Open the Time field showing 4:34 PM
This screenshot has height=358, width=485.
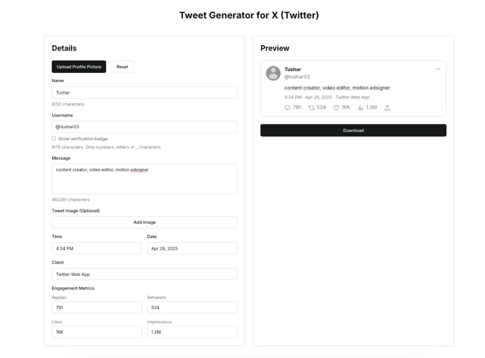(97, 248)
